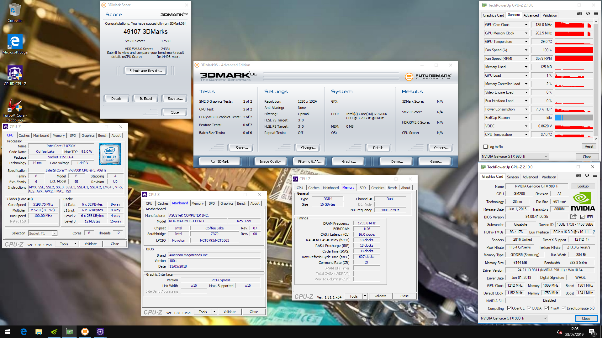Click the NVIDIA taskbar icon
Screen dimensions: 602x338
(54, 332)
